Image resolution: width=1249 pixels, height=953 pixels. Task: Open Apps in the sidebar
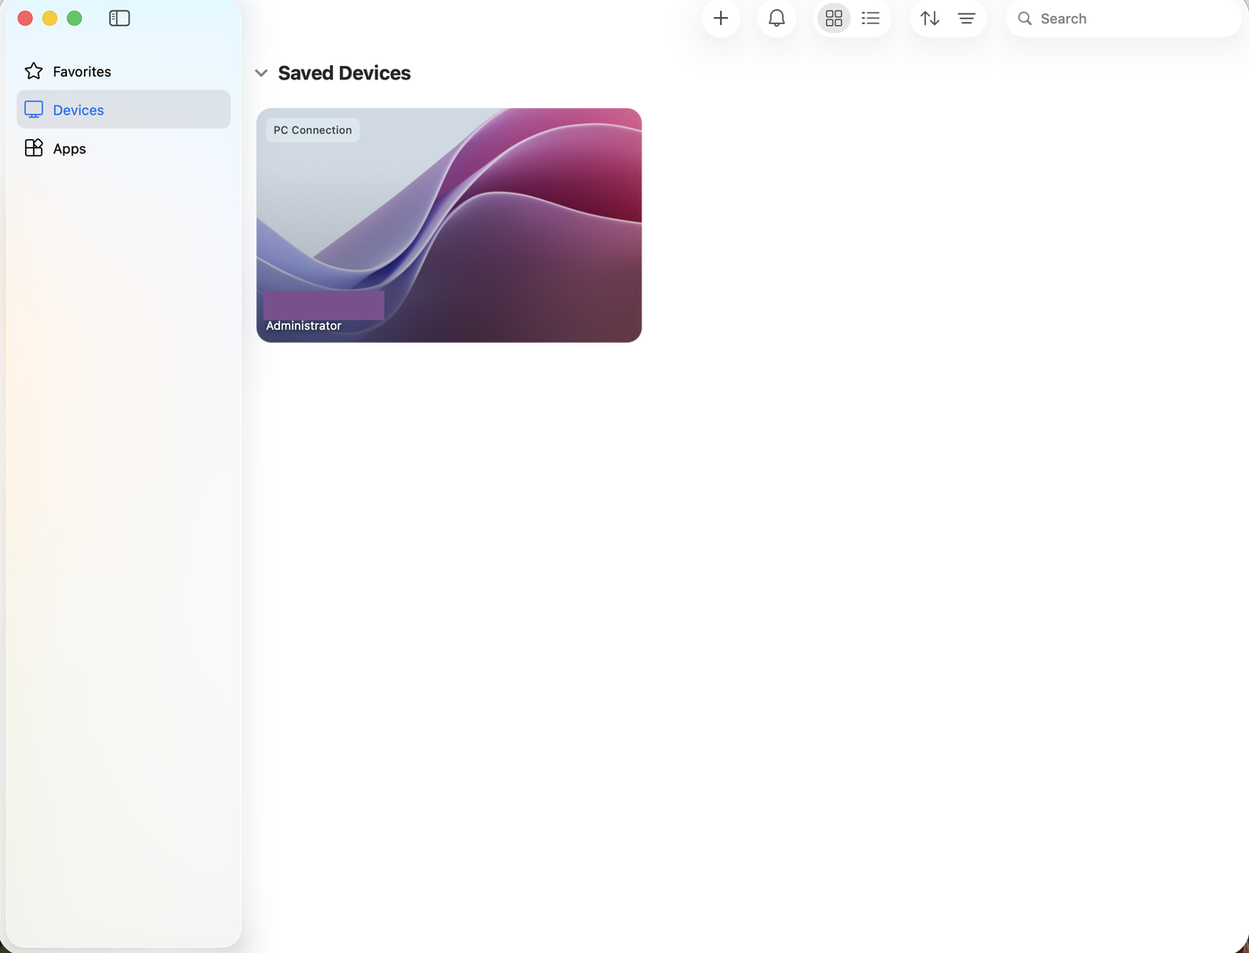123,148
